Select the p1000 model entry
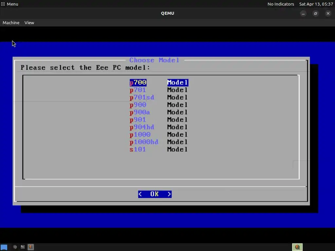The height and width of the screenshot is (251, 335). coord(159,135)
